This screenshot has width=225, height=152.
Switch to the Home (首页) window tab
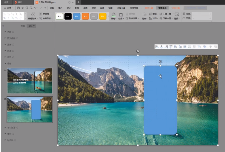pyautogui.click(x=6, y=2)
